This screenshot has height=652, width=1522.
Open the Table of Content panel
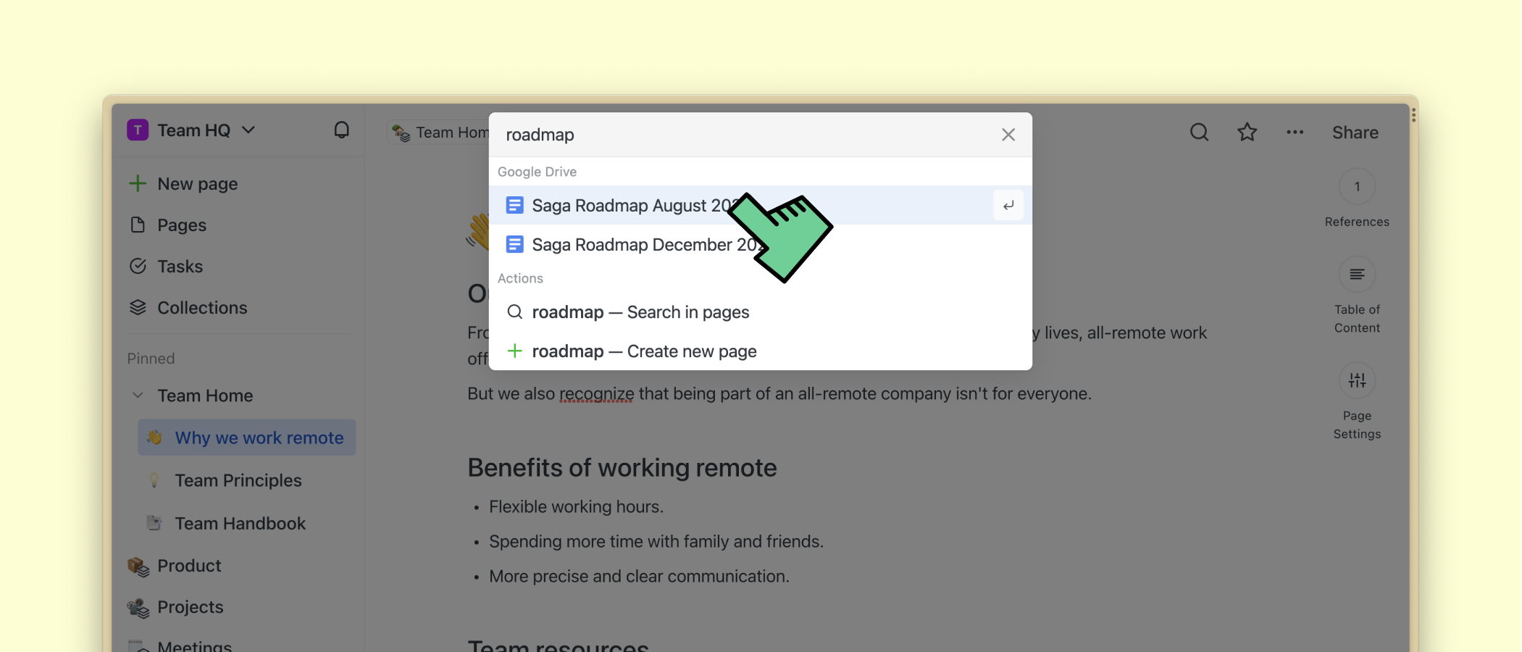click(x=1357, y=275)
